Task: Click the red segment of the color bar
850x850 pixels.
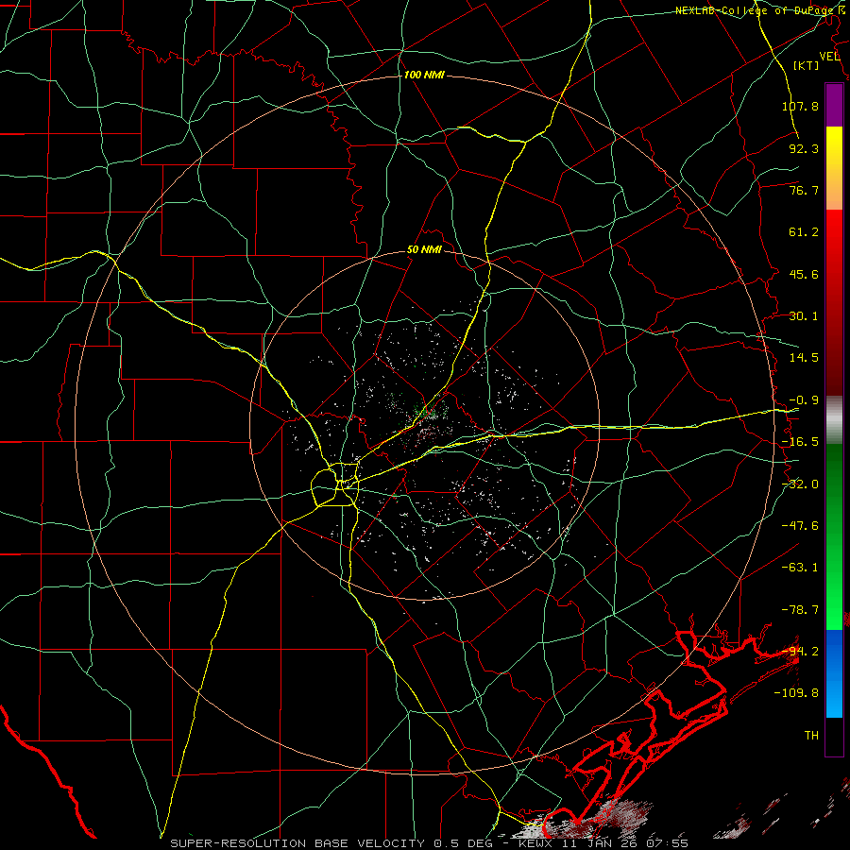Action: pyautogui.click(x=834, y=302)
